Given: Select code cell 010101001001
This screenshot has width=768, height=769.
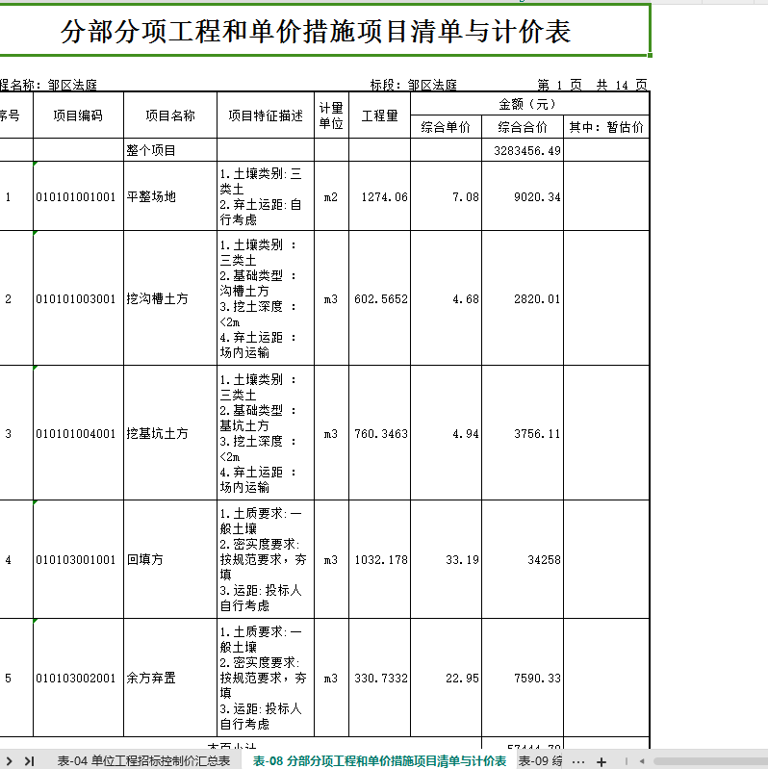Looking at the screenshot, I should [x=79, y=196].
